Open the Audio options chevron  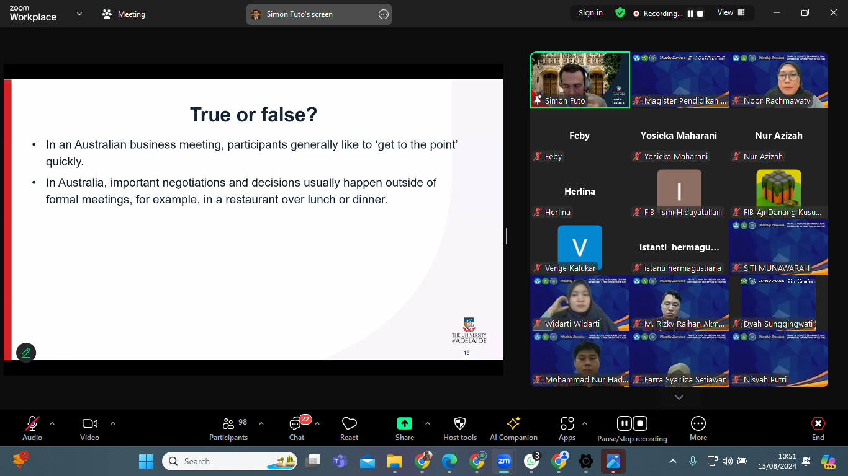pos(52,423)
